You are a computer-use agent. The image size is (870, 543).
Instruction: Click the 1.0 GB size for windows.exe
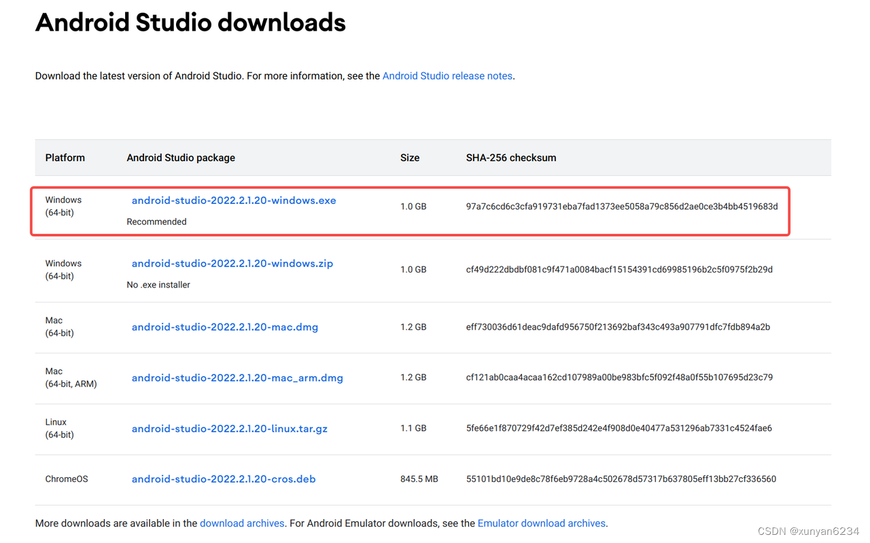[x=413, y=207]
